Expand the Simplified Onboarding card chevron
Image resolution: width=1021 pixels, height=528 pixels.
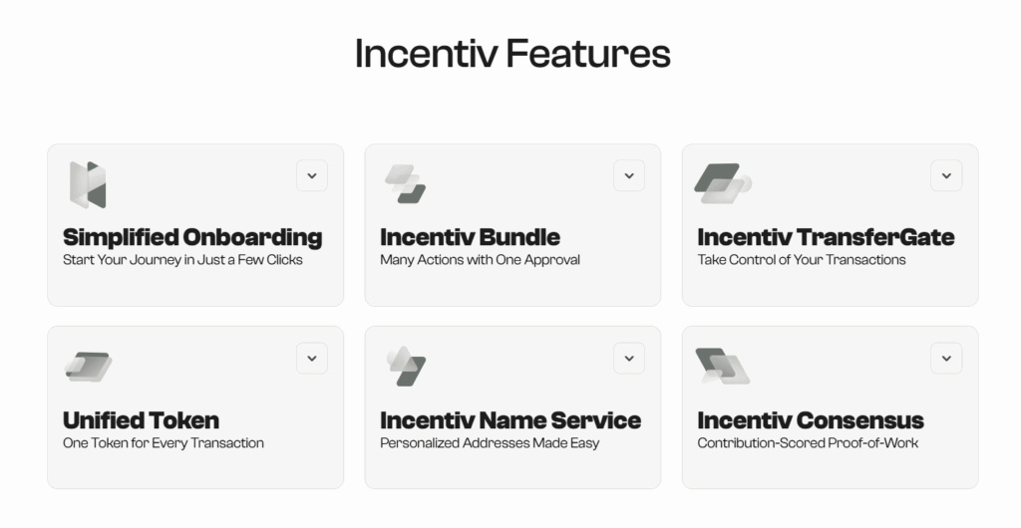coord(312,176)
